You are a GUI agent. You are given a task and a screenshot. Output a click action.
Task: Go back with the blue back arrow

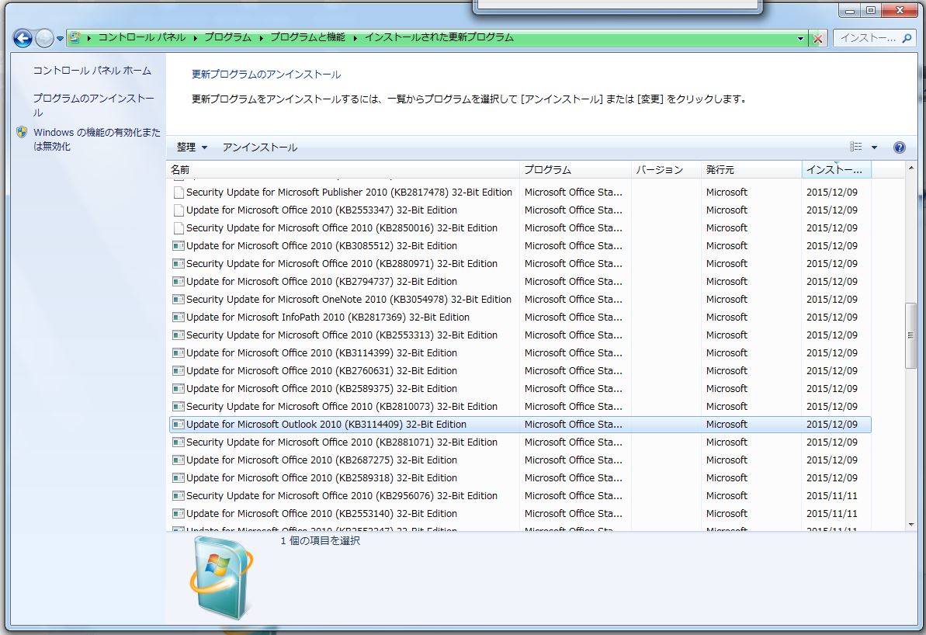pyautogui.click(x=23, y=38)
